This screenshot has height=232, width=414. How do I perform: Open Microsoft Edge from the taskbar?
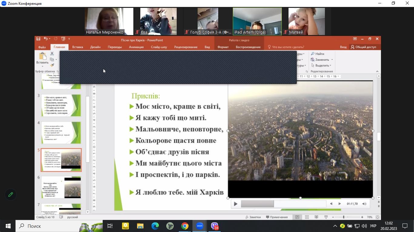tap(155, 226)
